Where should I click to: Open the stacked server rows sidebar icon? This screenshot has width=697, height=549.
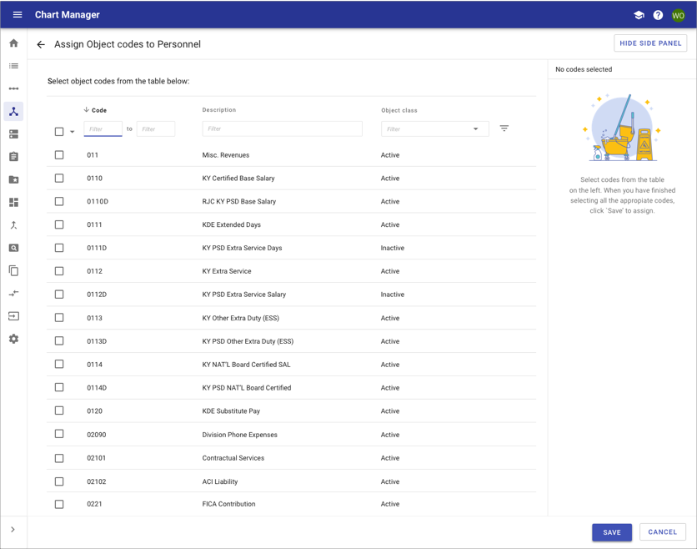click(14, 134)
